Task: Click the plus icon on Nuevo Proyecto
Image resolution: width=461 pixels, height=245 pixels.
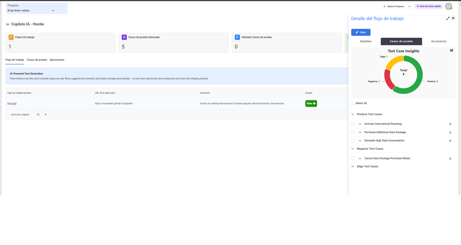Action: pyautogui.click(x=384, y=6)
